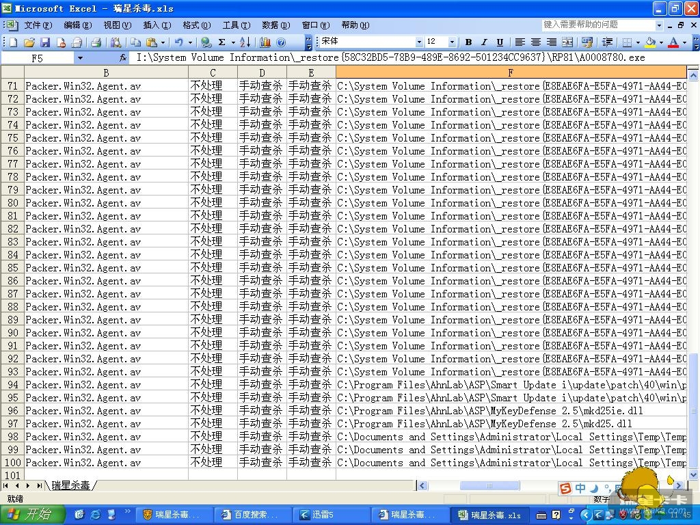Click the formula bar path text
The width and height of the screenshot is (700, 525).
coord(390,57)
